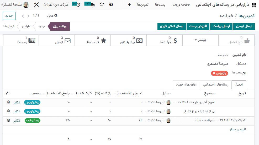Click the phone support icon
The height and width of the screenshot is (145, 259).
(x=102, y=5)
